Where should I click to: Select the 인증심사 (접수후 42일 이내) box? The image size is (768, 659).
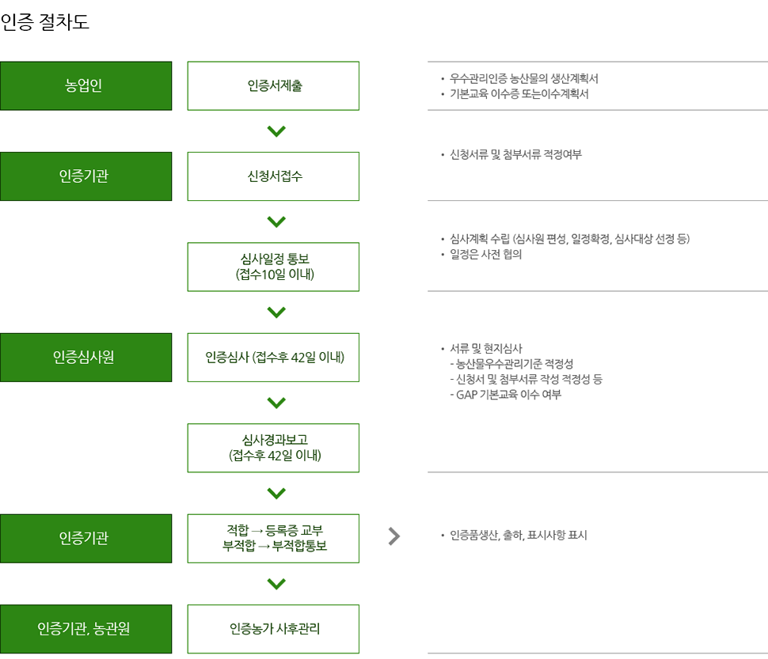pyautogui.click(x=273, y=358)
